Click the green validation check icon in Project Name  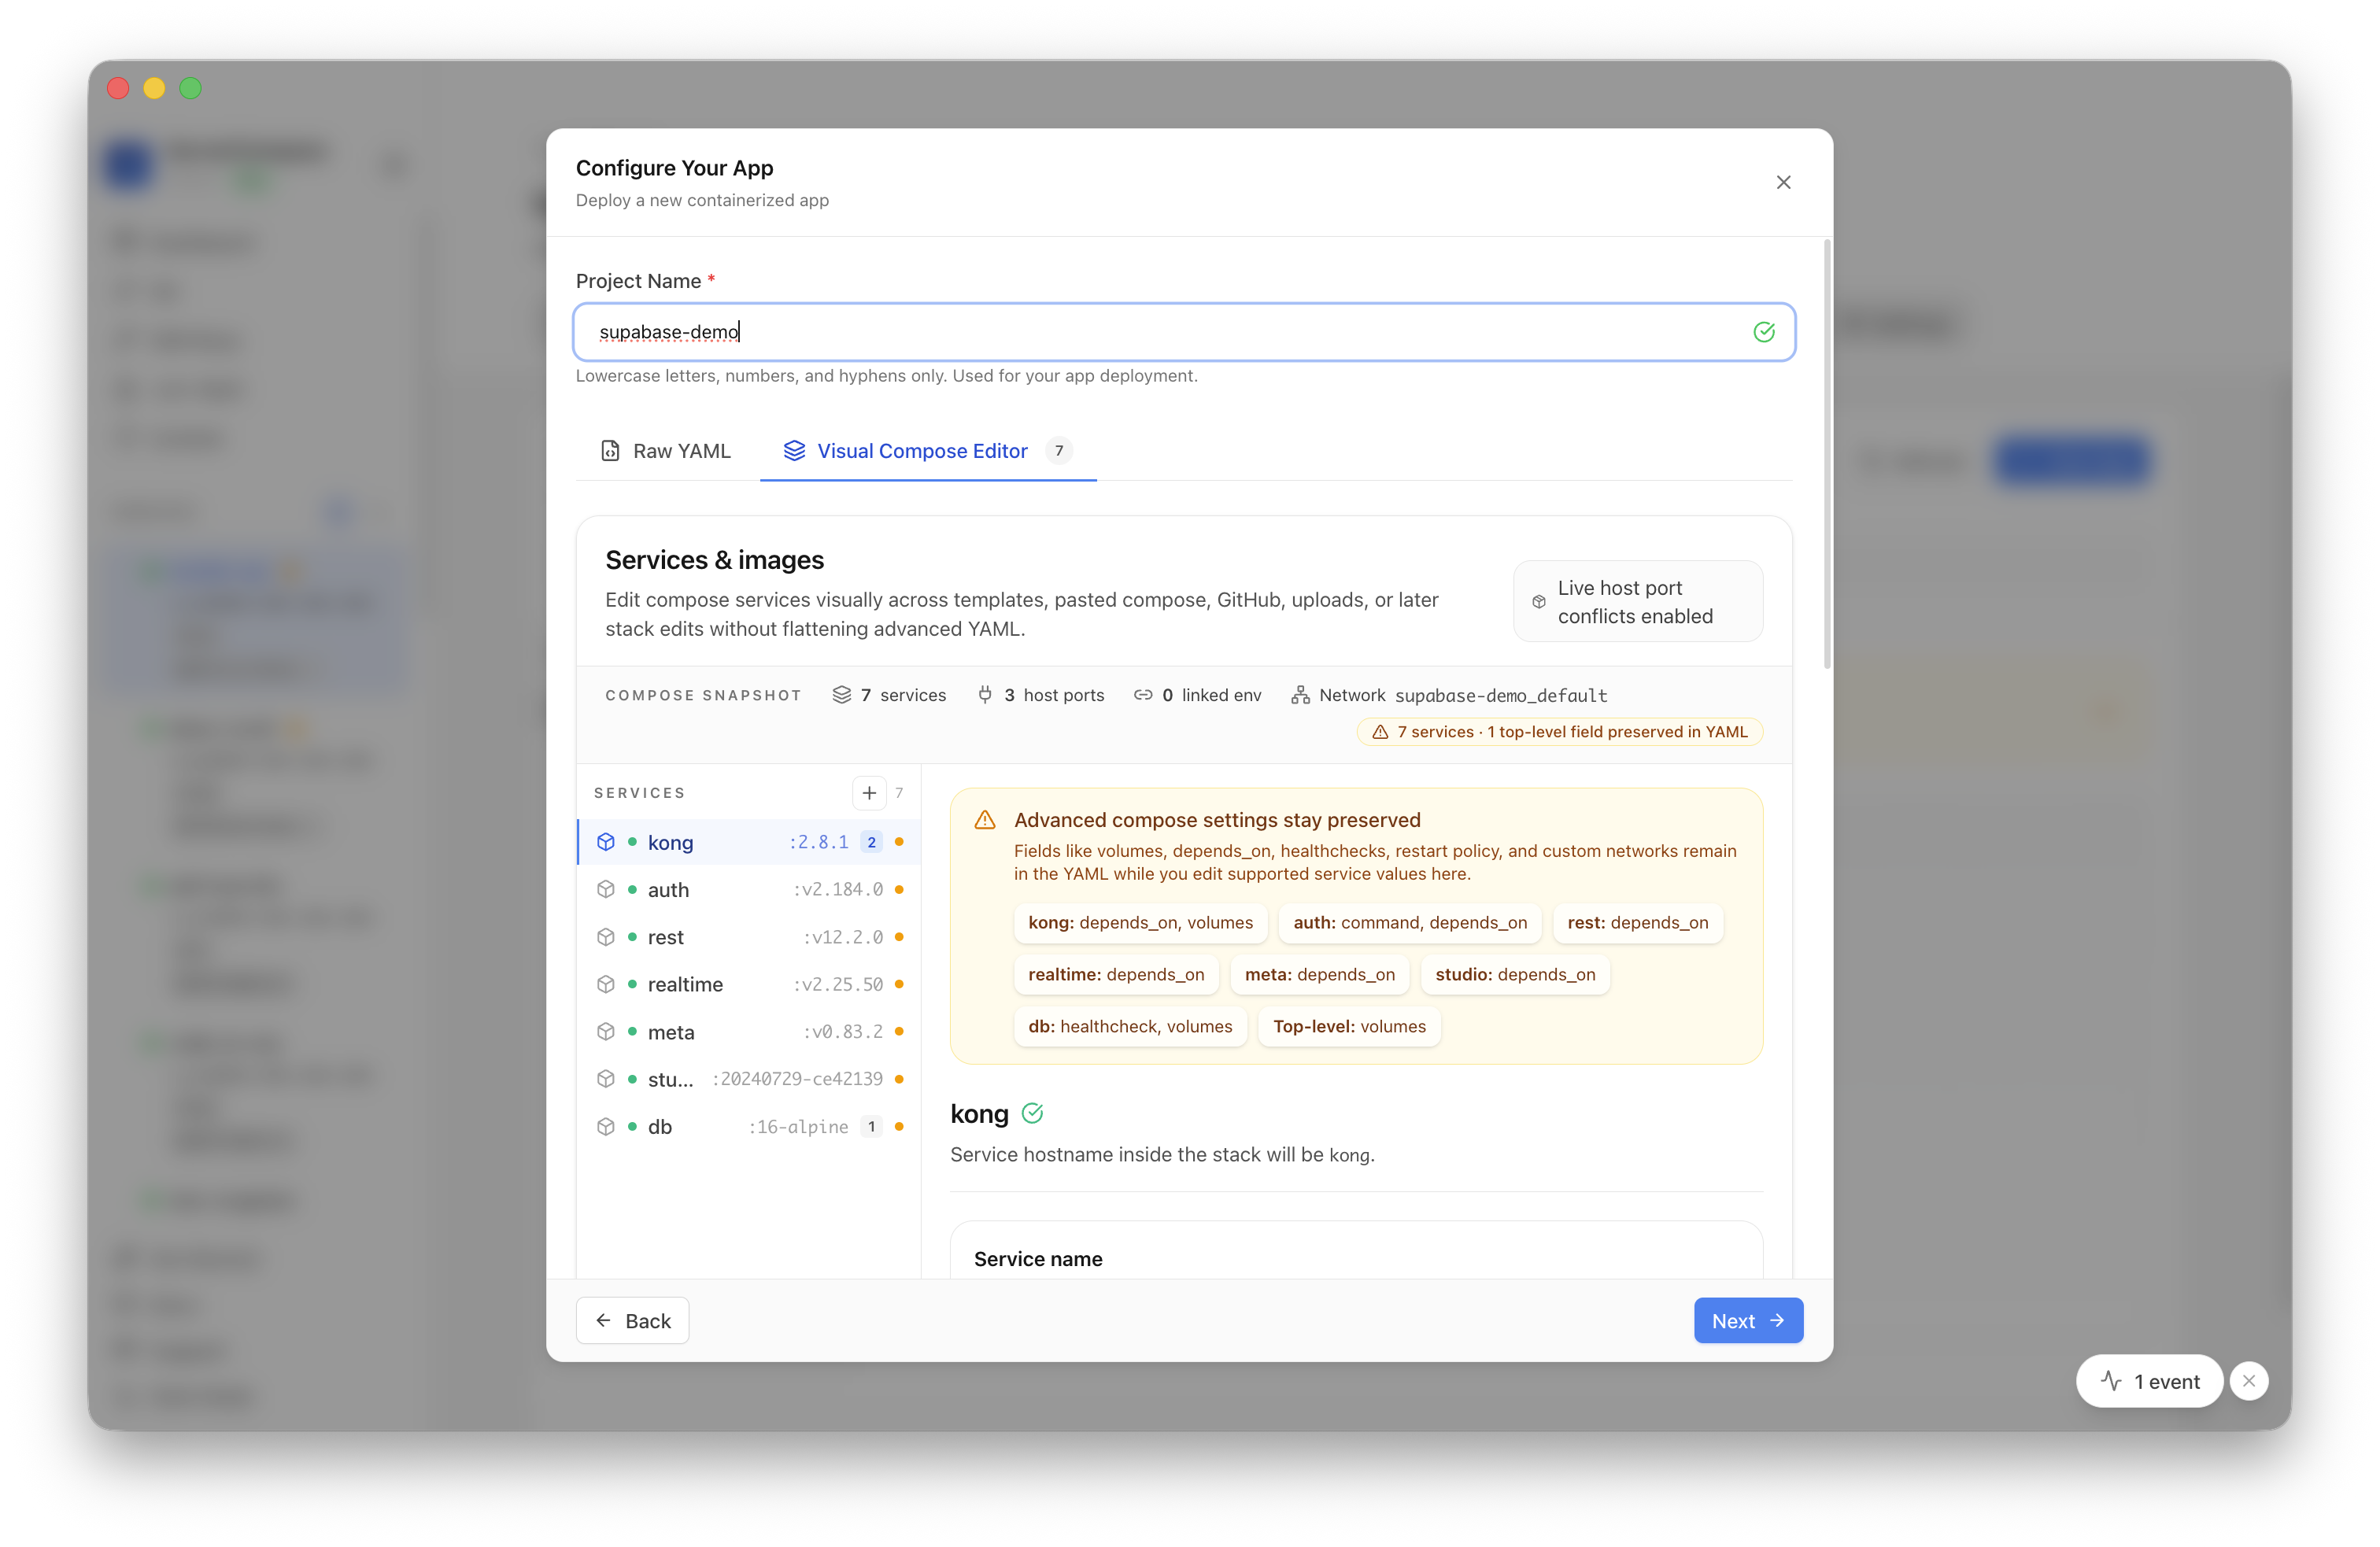pos(1764,332)
